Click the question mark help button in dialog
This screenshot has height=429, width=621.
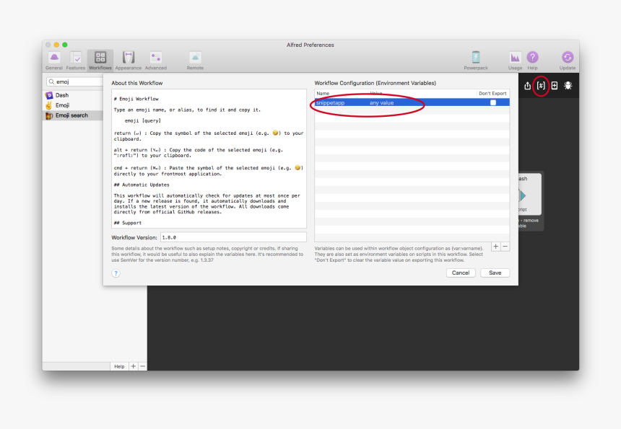(x=116, y=273)
